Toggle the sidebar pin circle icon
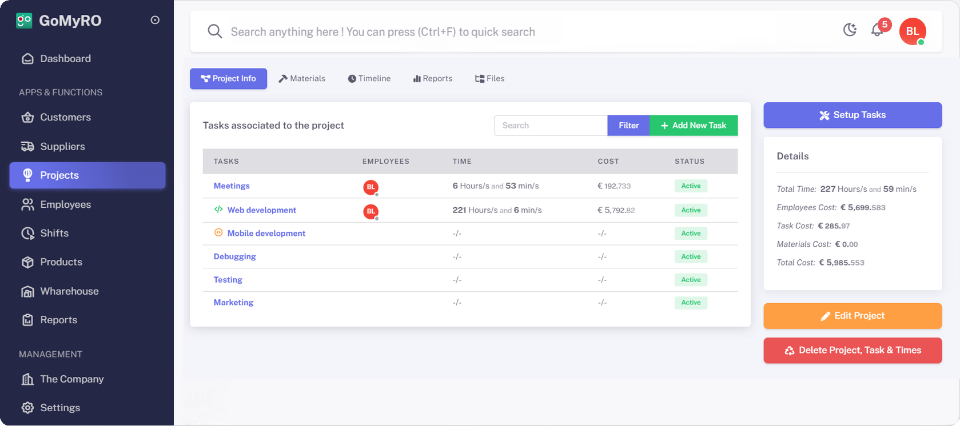Image resolution: width=960 pixels, height=426 pixels. [155, 20]
